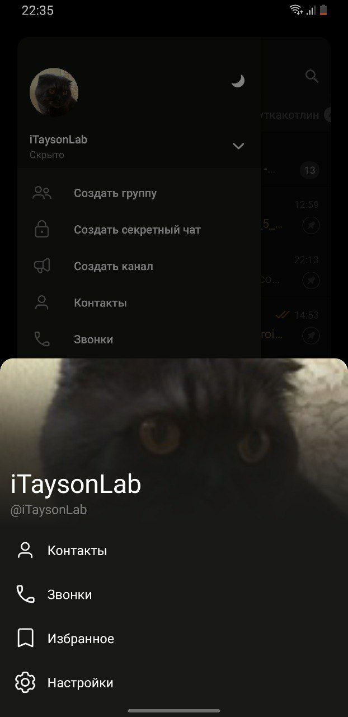Tap the Контакты person icon in sheet
This screenshot has height=717, width=348.
coord(25,550)
